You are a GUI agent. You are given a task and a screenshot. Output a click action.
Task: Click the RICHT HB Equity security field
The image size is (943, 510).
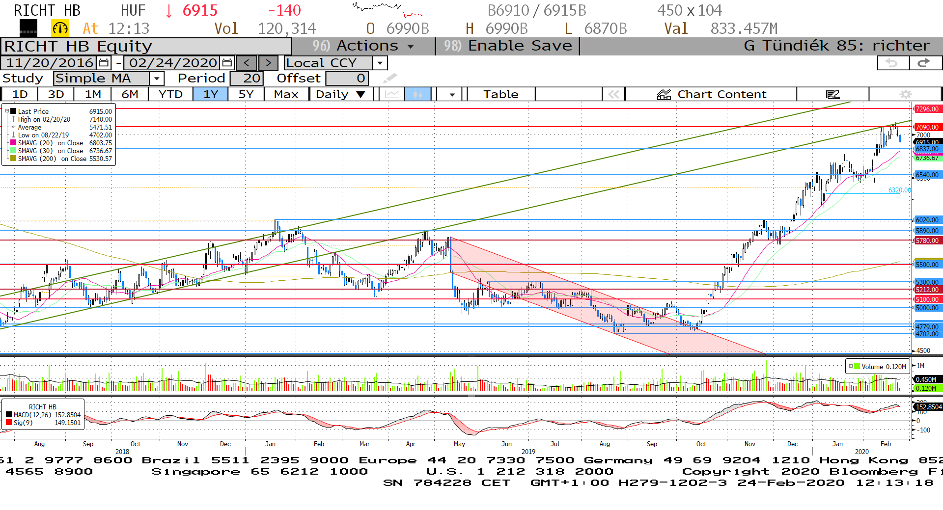pos(146,46)
